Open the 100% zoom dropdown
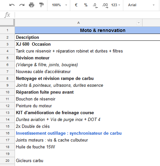Image resolution: width=160 pixels, height=166 pixels. [x=60, y=5]
